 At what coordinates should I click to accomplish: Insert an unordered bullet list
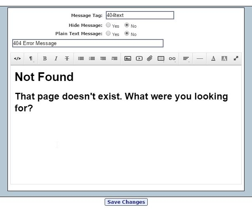tap(81, 58)
